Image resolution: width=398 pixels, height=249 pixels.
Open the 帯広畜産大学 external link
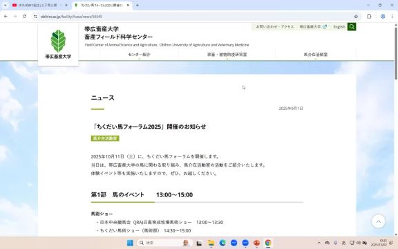[313, 27]
